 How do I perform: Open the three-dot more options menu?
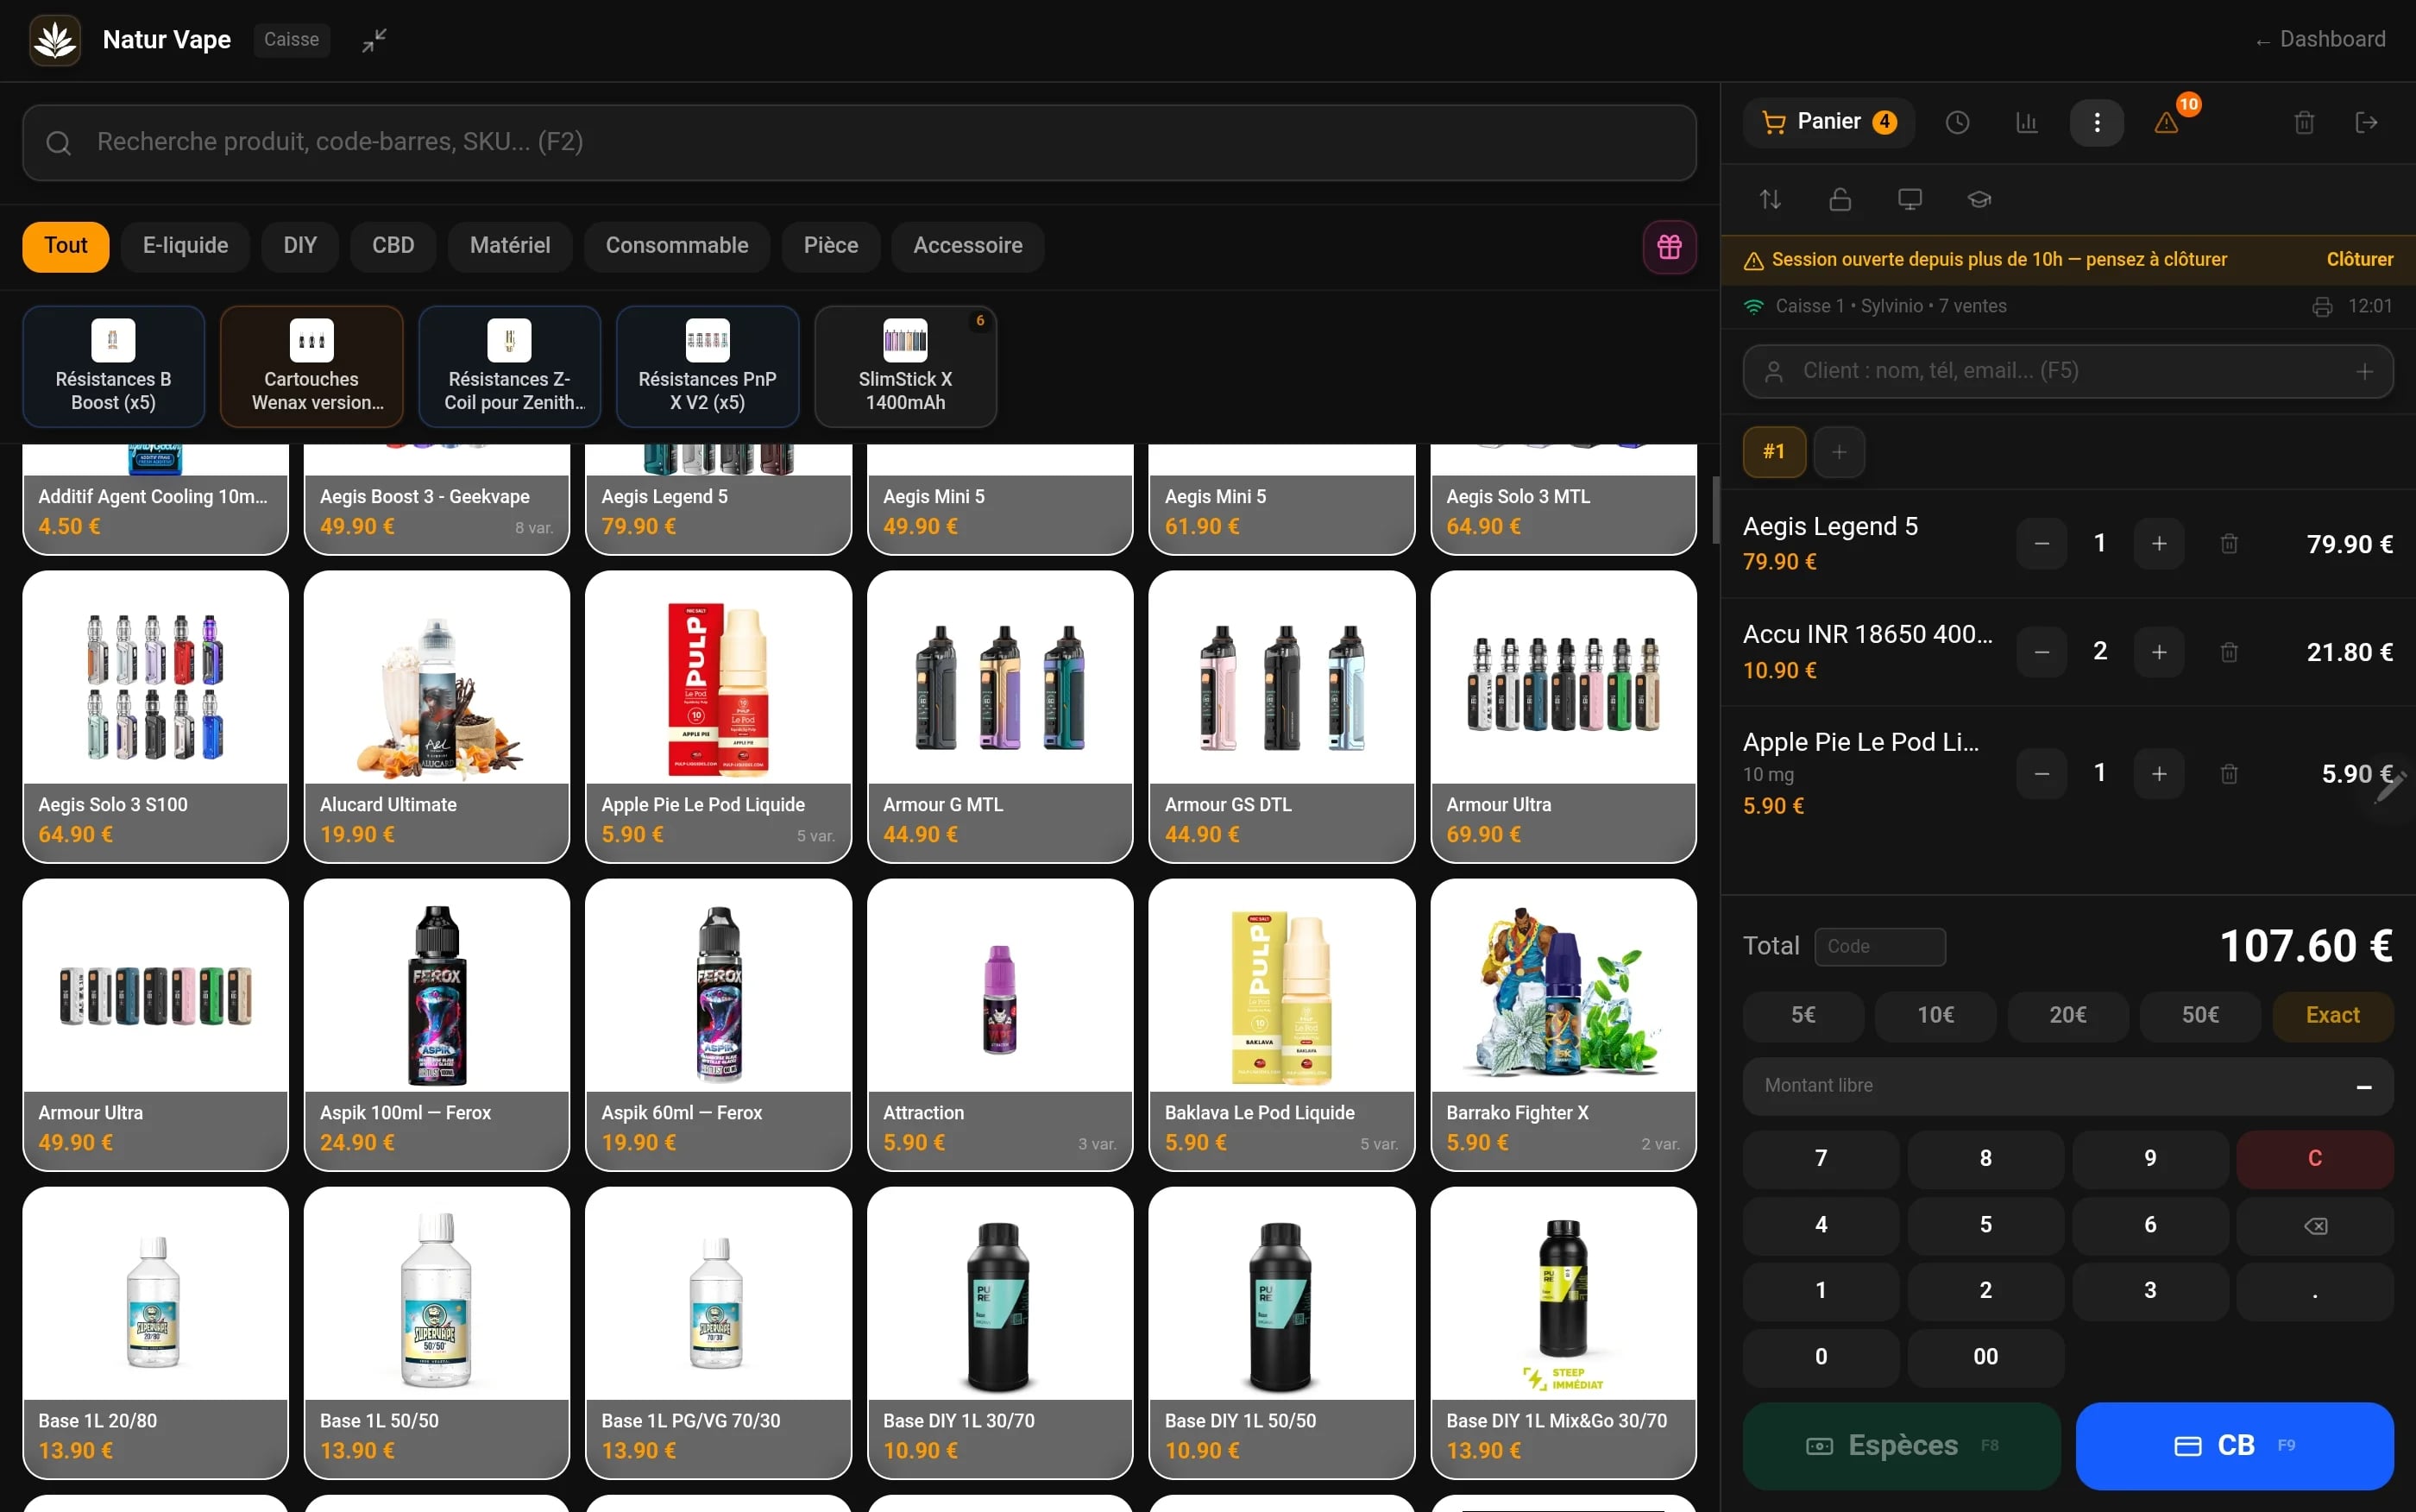click(2096, 122)
